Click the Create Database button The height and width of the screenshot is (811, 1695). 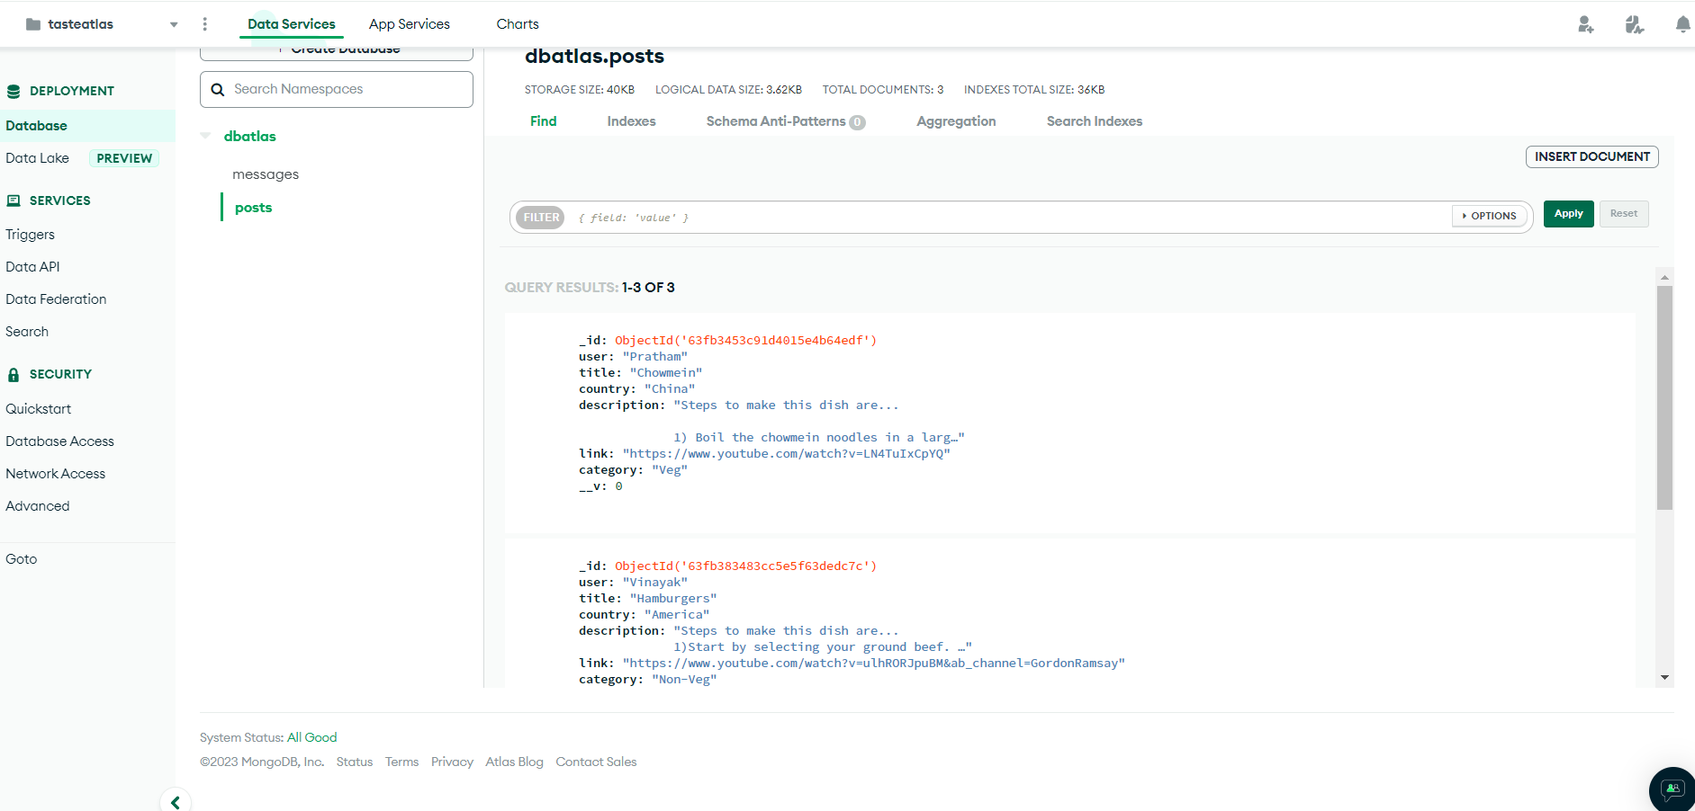(x=337, y=51)
